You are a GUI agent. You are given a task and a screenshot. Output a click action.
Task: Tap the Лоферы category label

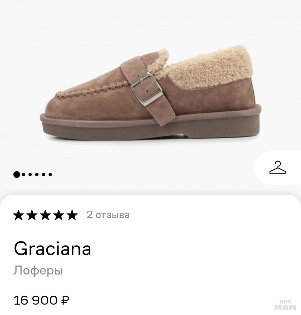coord(38,271)
